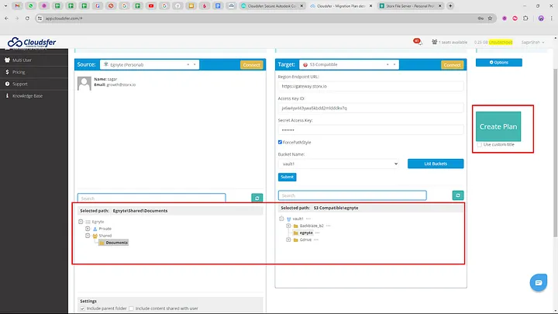Open the Target provider dropdown
This screenshot has height=314, width=558.
[x=349, y=64]
